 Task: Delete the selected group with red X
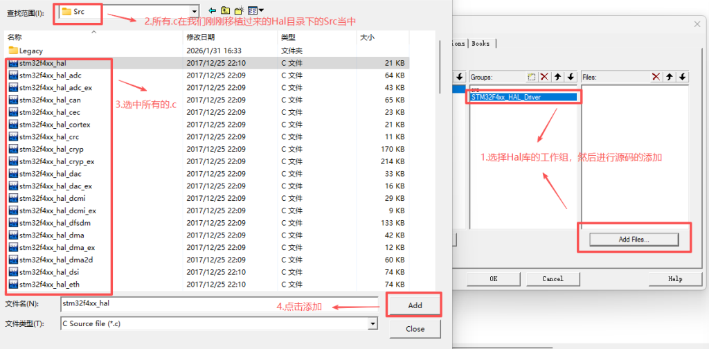(x=545, y=77)
